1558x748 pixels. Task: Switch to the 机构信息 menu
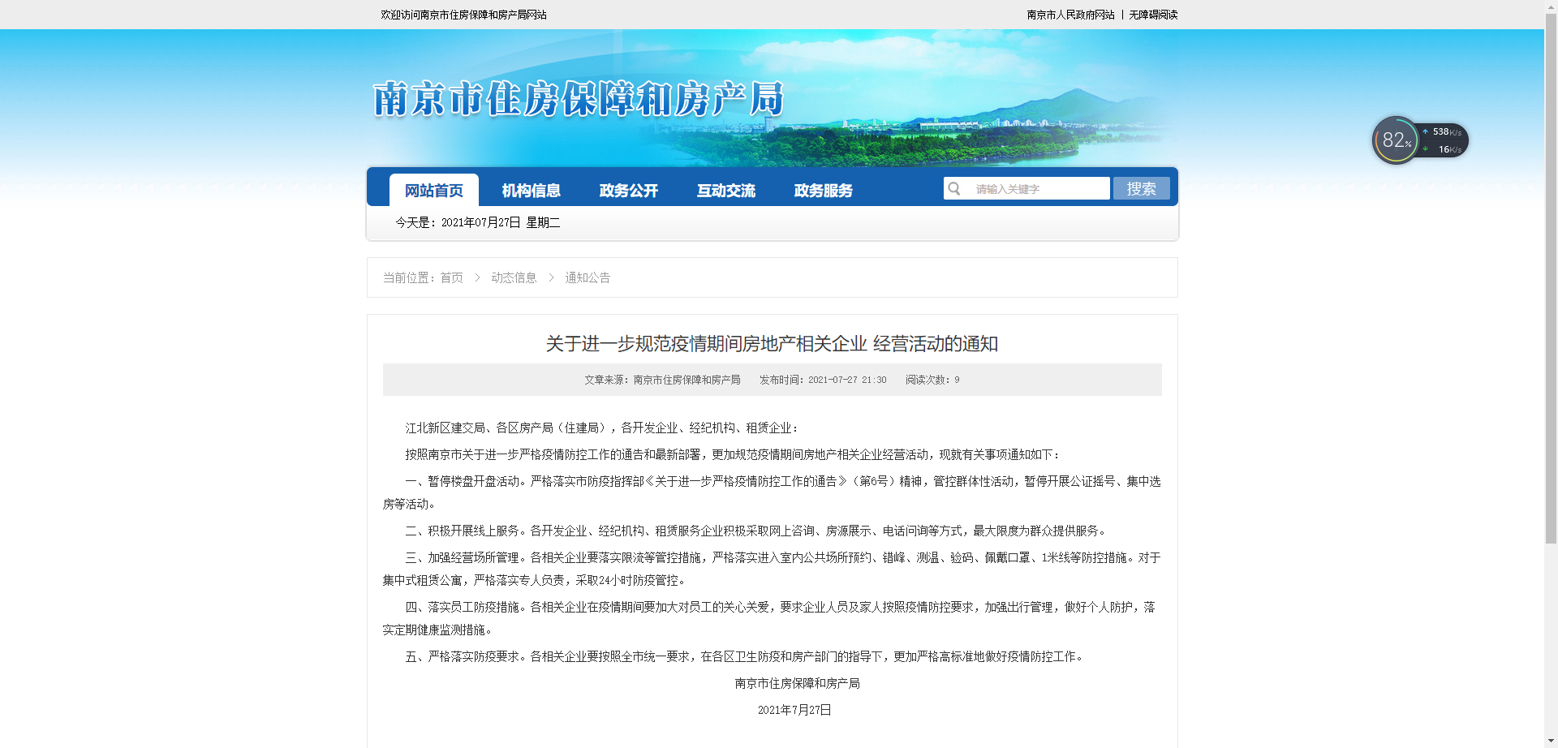click(x=532, y=191)
